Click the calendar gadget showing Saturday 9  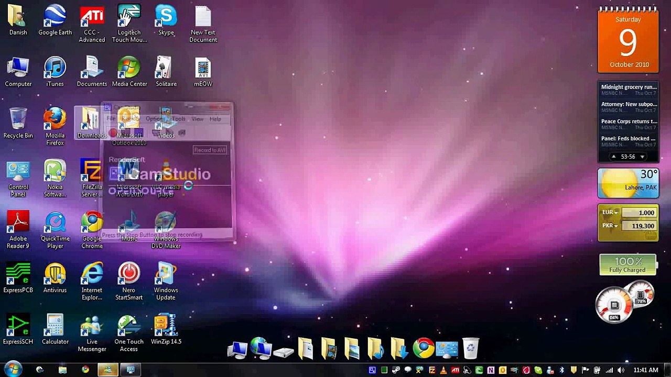628,41
